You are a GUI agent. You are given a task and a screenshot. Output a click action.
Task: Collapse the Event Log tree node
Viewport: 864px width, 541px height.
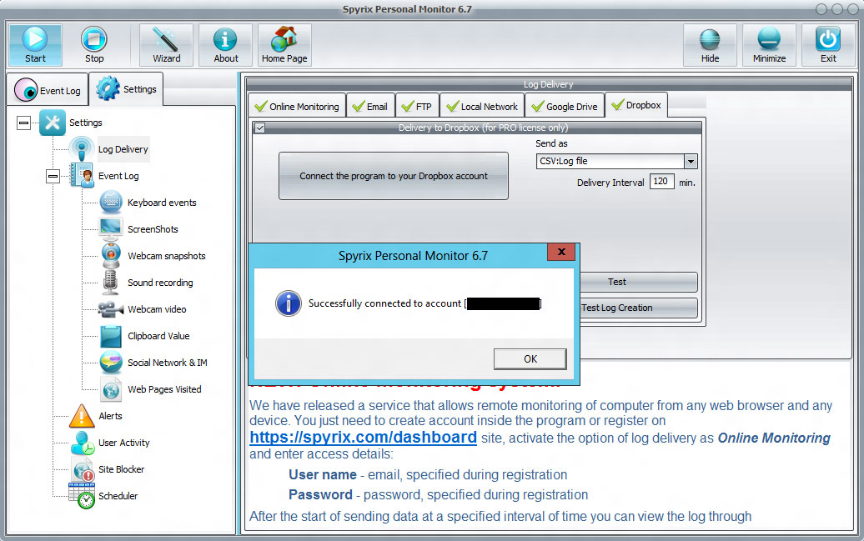pyautogui.click(x=53, y=176)
